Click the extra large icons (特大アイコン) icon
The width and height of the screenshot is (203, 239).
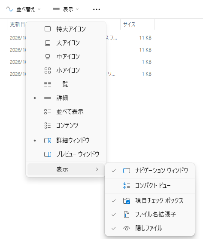pos(48,29)
